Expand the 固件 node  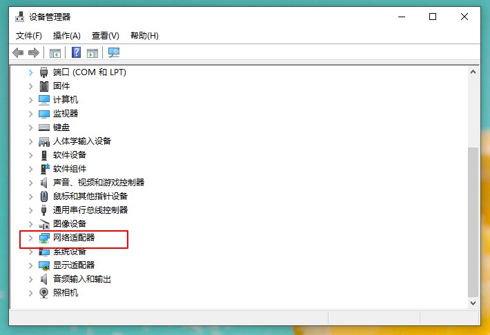[30, 86]
